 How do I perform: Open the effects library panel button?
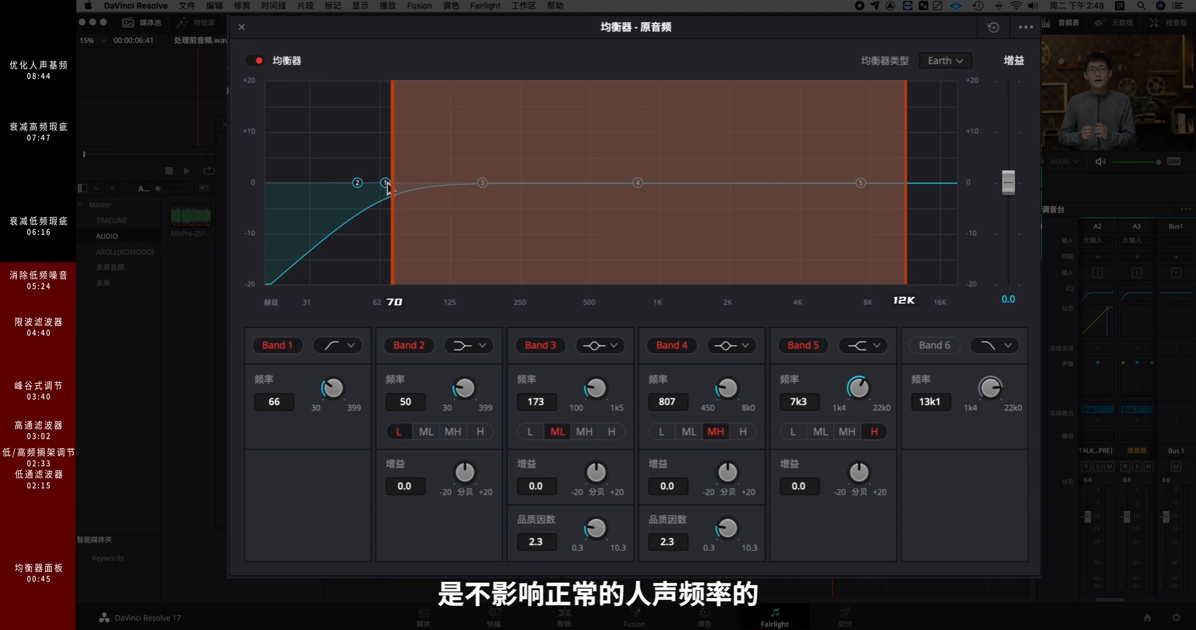(x=196, y=23)
